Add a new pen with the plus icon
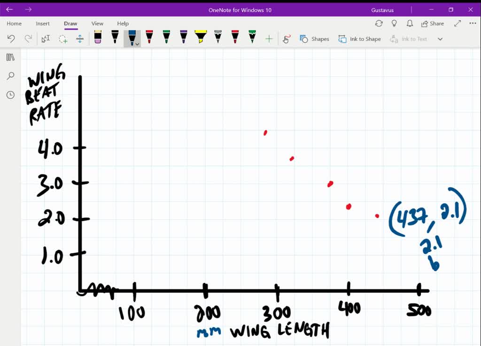 [268, 39]
